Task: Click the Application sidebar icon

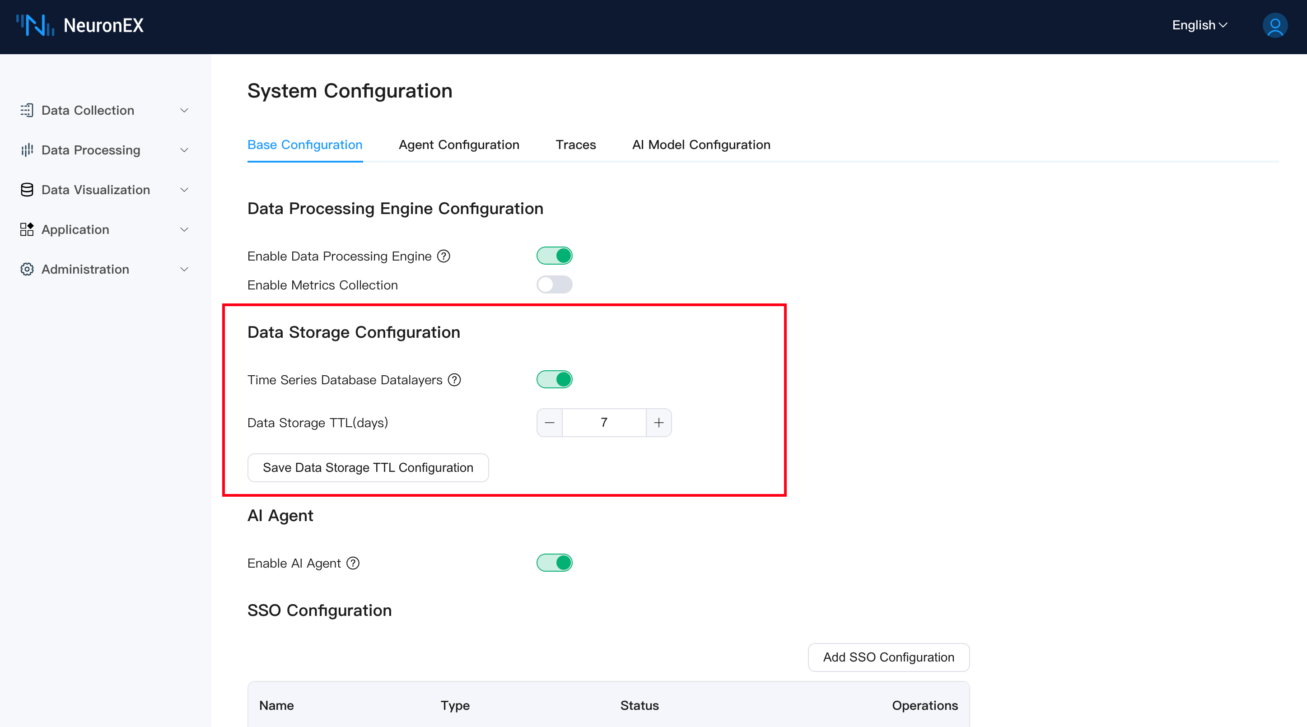Action: coord(27,229)
